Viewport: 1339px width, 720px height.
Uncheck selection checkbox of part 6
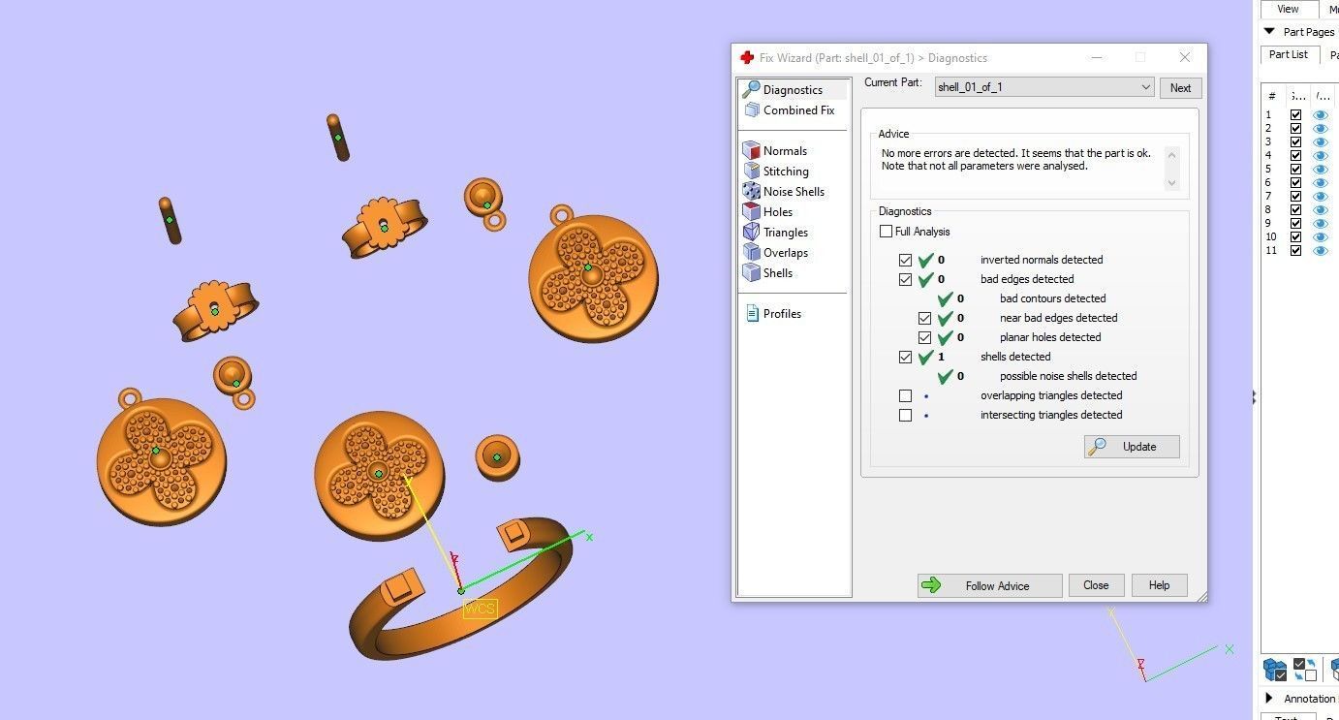tap(1295, 183)
